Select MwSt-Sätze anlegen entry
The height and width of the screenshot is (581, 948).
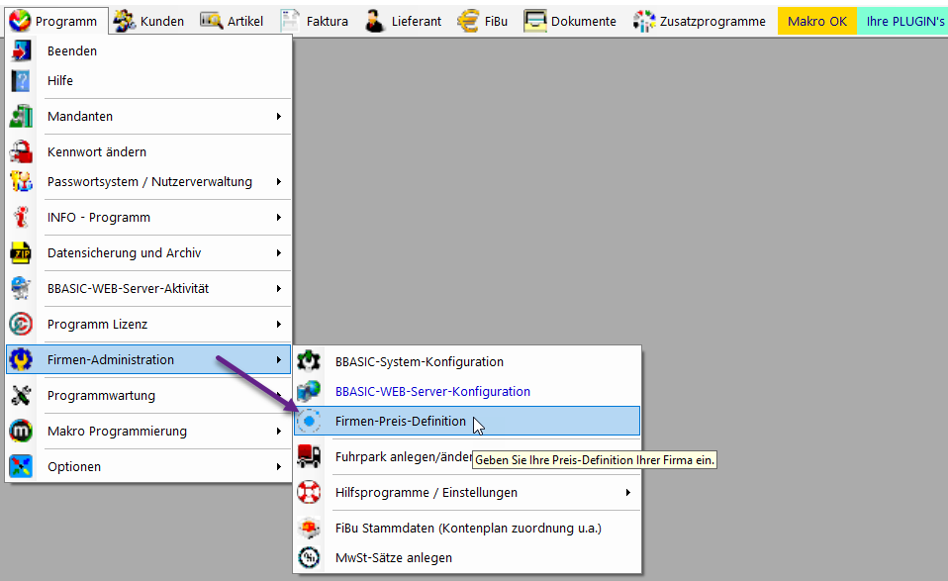tap(467, 557)
